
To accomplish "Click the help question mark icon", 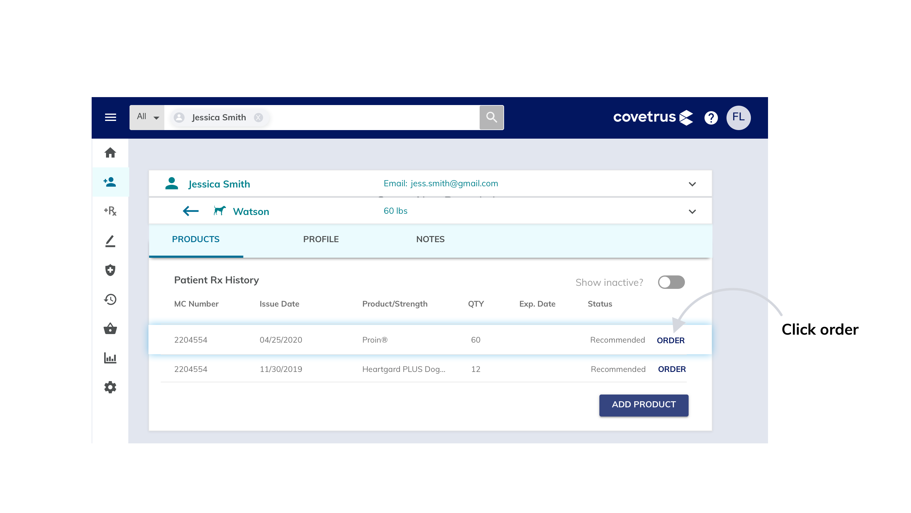I will point(711,118).
